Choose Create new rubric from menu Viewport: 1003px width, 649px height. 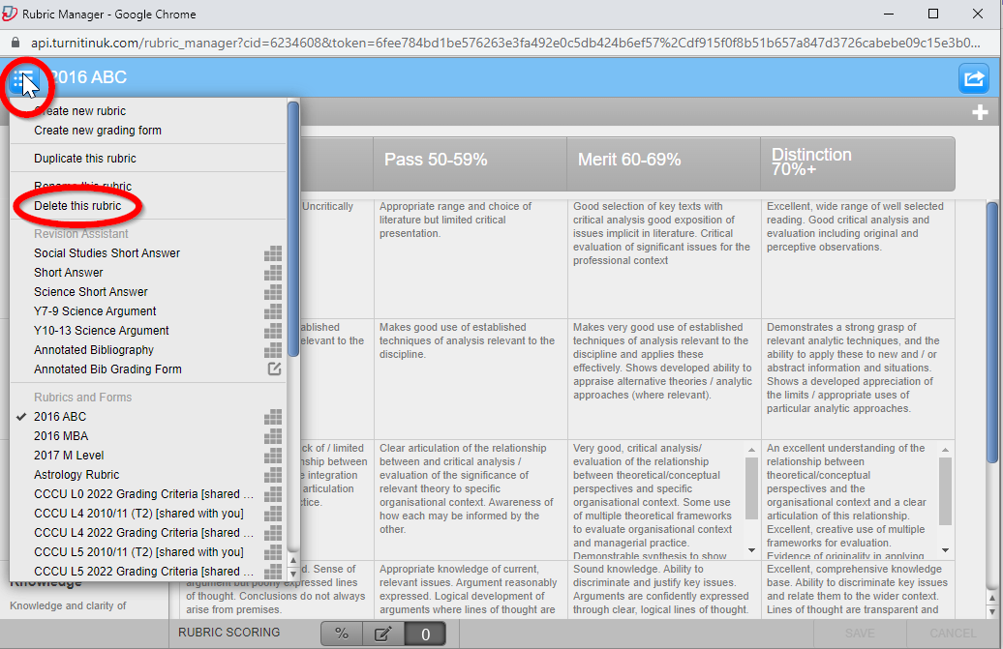point(80,111)
